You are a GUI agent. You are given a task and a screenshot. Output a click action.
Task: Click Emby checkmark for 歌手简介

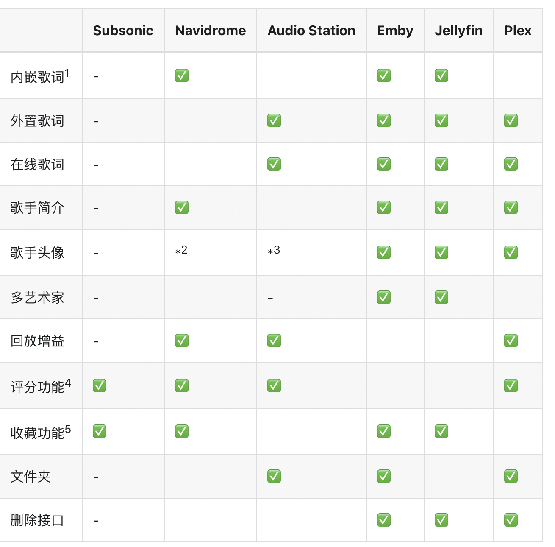tap(384, 207)
